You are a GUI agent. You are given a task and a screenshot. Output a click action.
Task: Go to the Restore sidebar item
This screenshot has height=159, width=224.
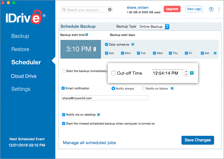20,49
